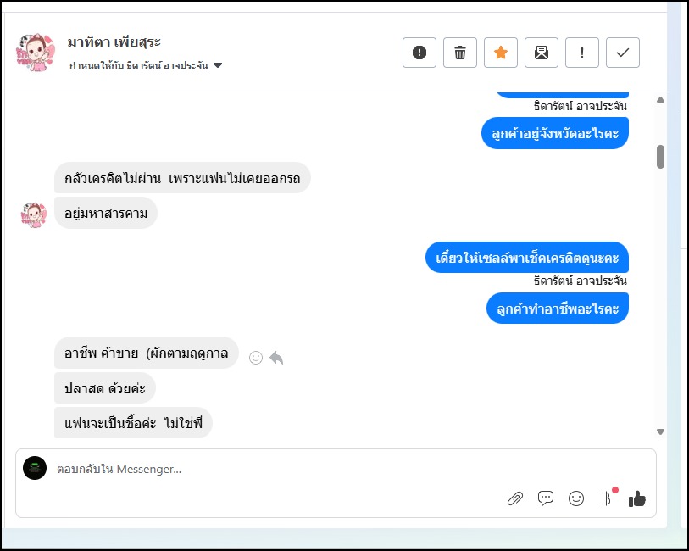The image size is (689, 551).
Task: Mark conversation unread with envelope icon
Action: pyautogui.click(x=542, y=53)
